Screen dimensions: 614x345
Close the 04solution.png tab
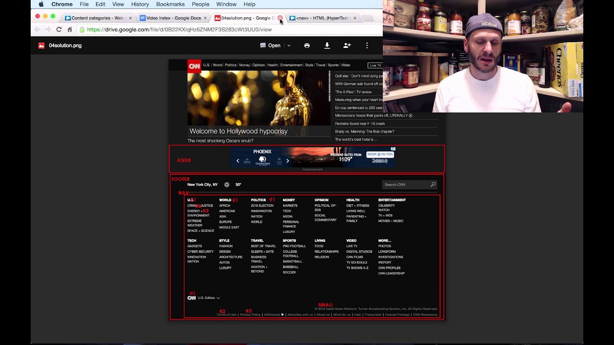pyautogui.click(x=280, y=18)
